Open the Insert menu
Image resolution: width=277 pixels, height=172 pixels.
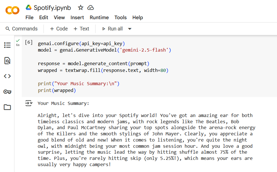tap(77, 17)
